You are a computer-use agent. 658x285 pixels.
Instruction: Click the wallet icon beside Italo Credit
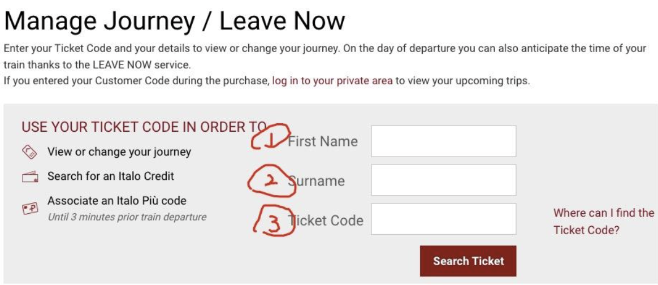coord(30,176)
